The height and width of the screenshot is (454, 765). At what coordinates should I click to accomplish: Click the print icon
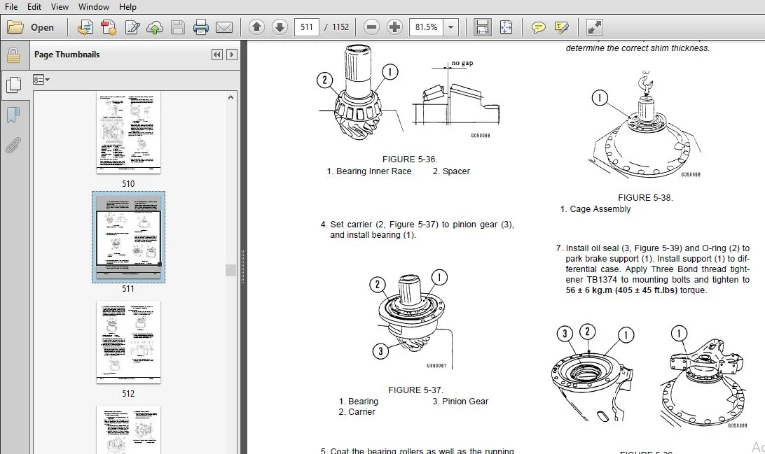point(200,27)
